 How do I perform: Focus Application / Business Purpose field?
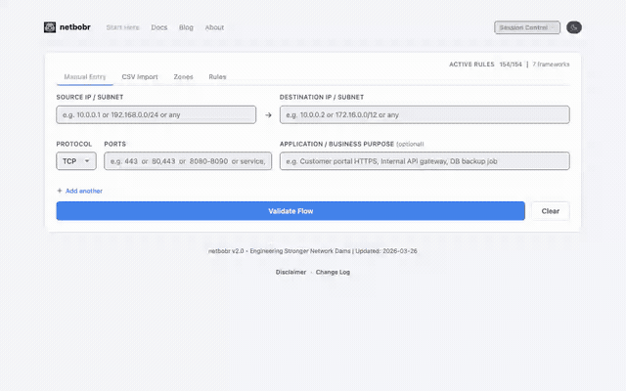[x=425, y=161]
